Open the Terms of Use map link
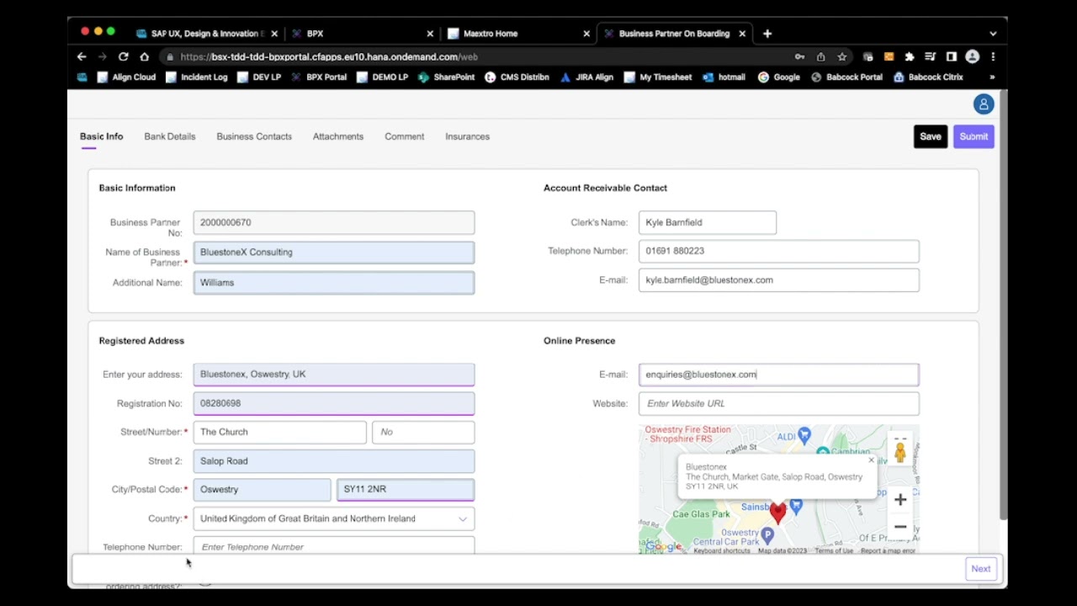The image size is (1077, 606). click(x=833, y=550)
